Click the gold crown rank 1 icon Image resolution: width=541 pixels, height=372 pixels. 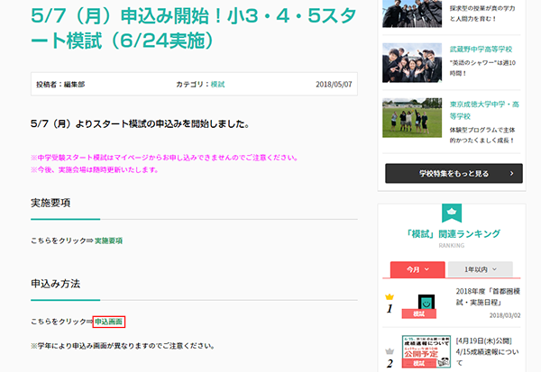(390, 296)
